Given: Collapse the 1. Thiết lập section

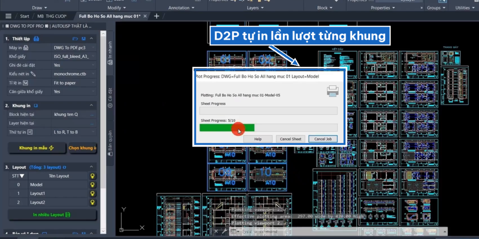Looking at the screenshot, I should tap(91, 39).
